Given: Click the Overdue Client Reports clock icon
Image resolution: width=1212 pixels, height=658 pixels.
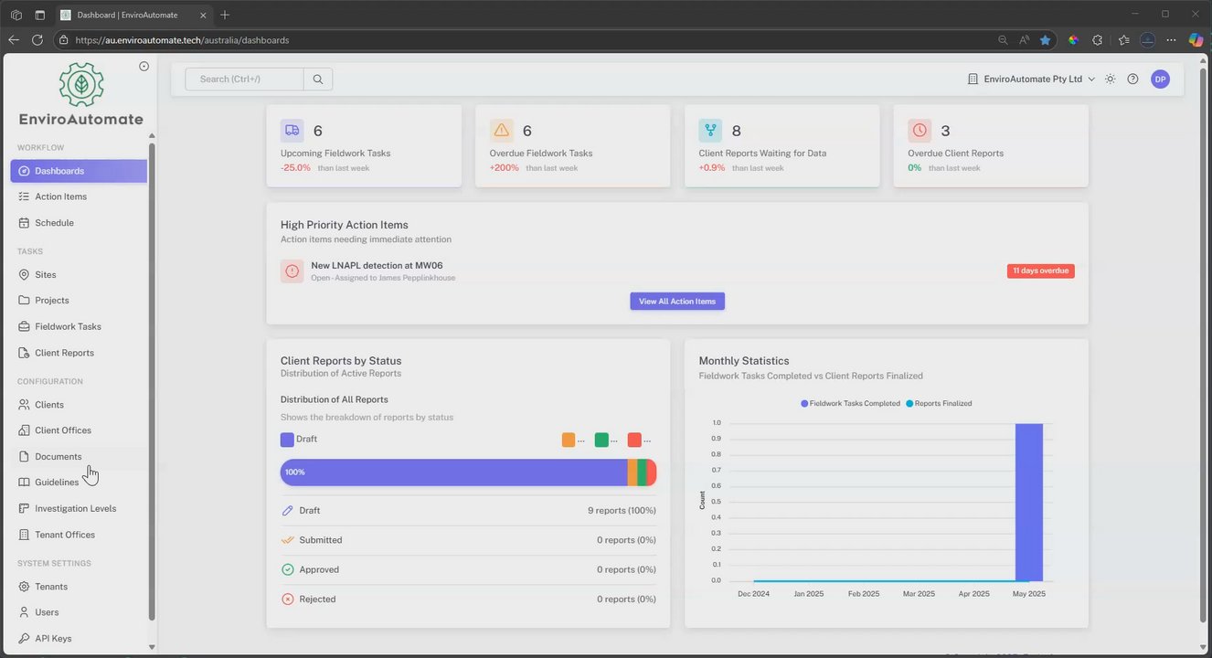Looking at the screenshot, I should pyautogui.click(x=920, y=131).
